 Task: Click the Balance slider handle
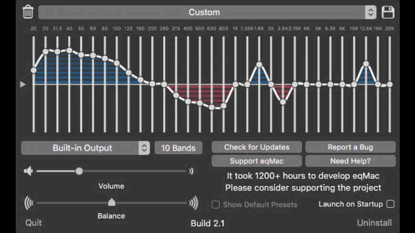112,202
